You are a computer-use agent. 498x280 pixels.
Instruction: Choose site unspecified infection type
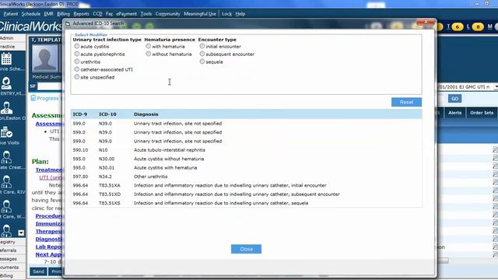pos(77,77)
